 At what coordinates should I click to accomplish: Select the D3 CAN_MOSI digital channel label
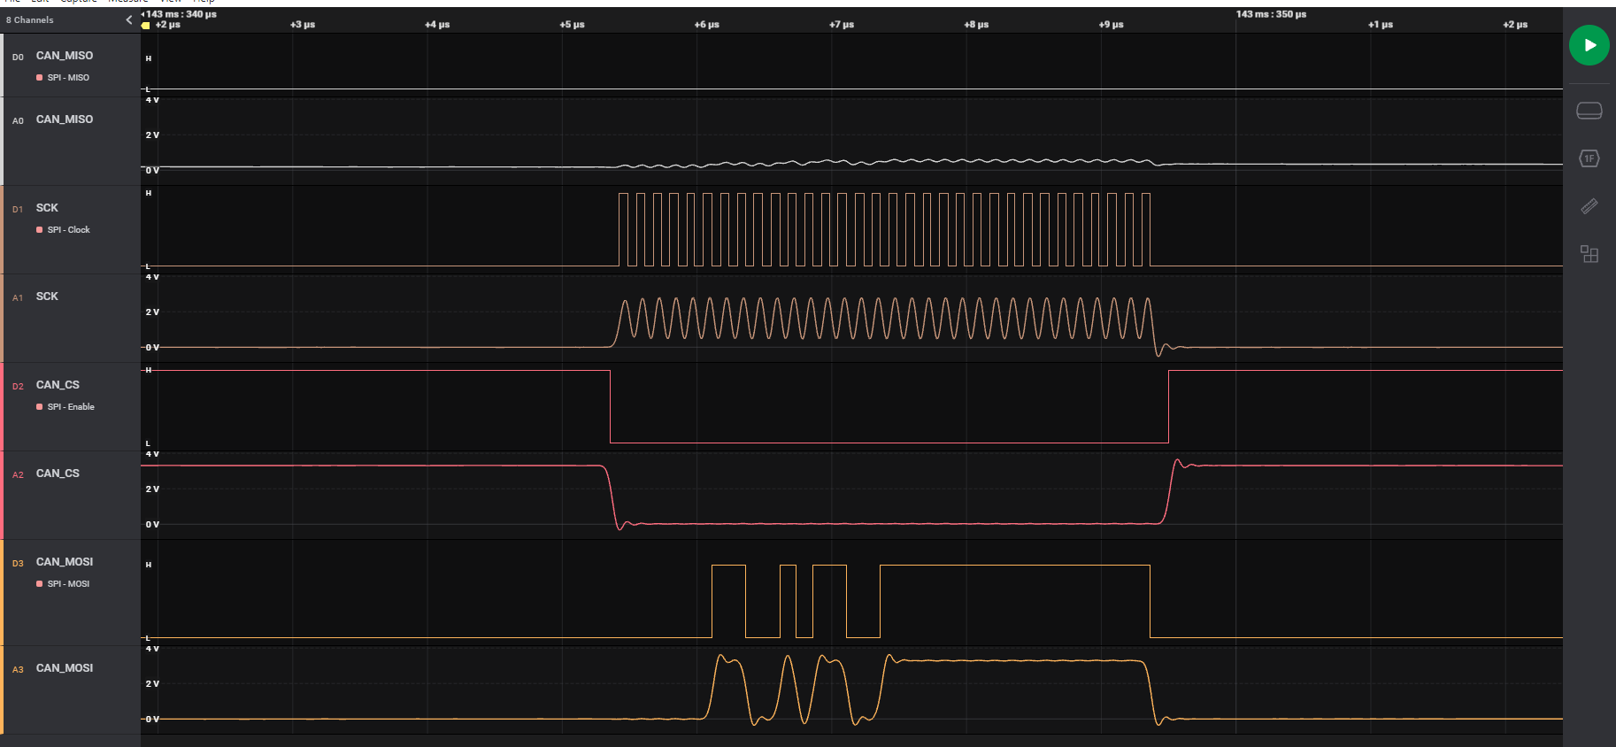(x=65, y=562)
